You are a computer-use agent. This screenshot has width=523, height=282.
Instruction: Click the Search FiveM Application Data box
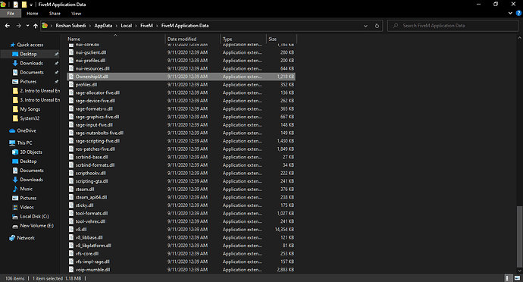[453, 26]
